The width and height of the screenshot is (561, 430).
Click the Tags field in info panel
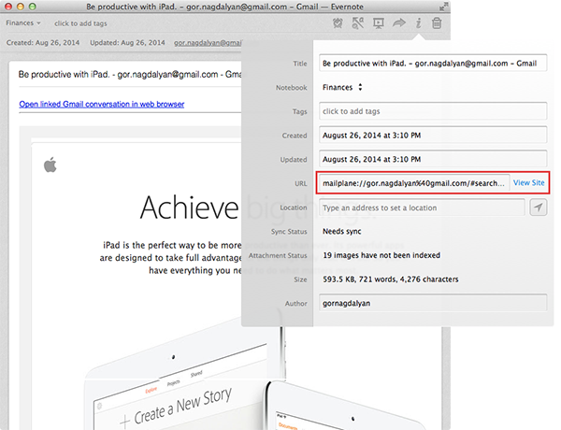(433, 111)
